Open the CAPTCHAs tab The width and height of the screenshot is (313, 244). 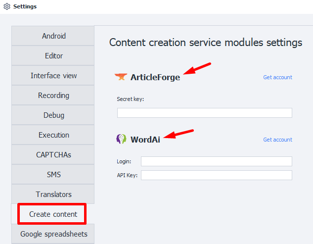[53, 155]
